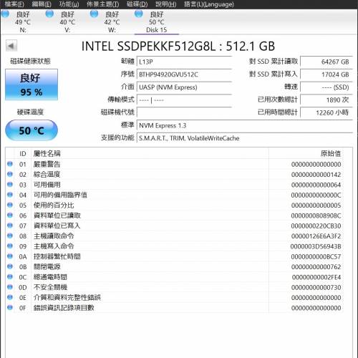
Task: Click status icon of attribute 03 可用備用
Action: point(10,185)
